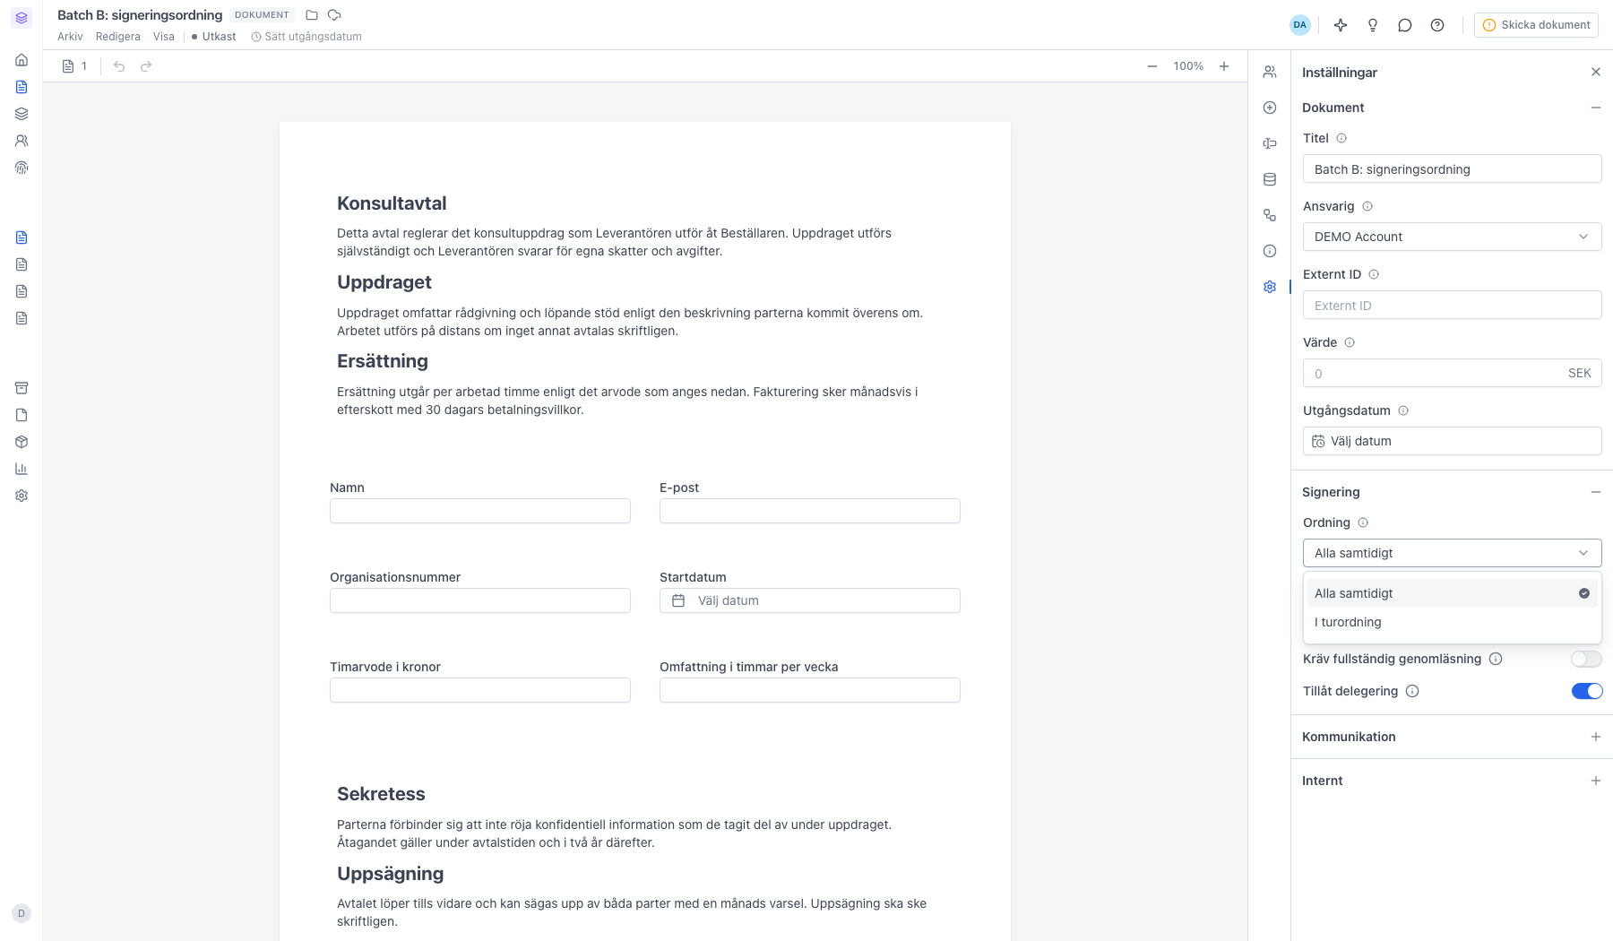The height and width of the screenshot is (941, 1613).
Task: Open the Visa menu
Action: coord(164,37)
